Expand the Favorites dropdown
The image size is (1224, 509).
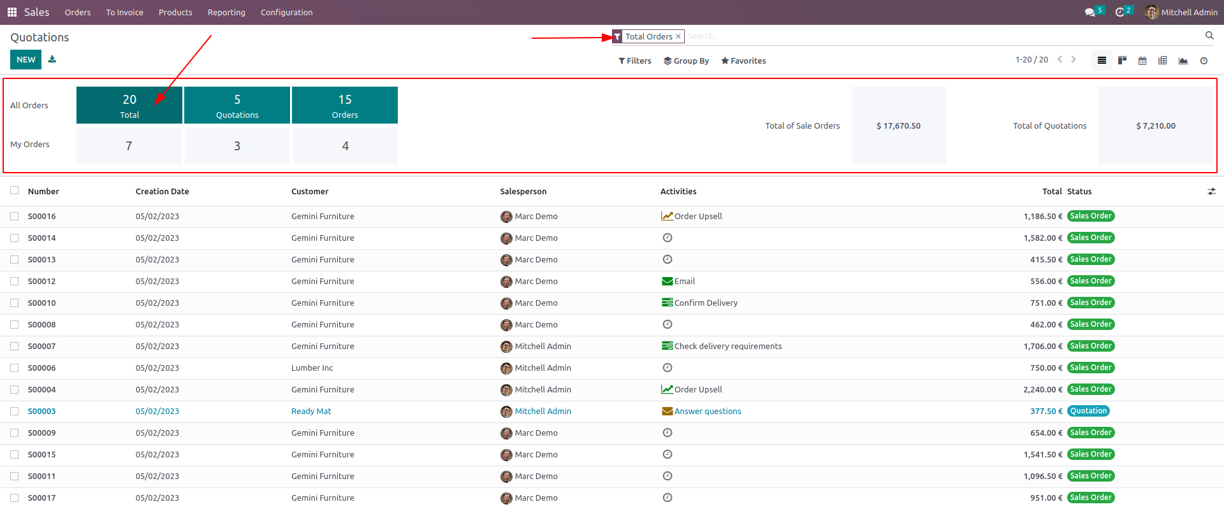click(x=743, y=61)
